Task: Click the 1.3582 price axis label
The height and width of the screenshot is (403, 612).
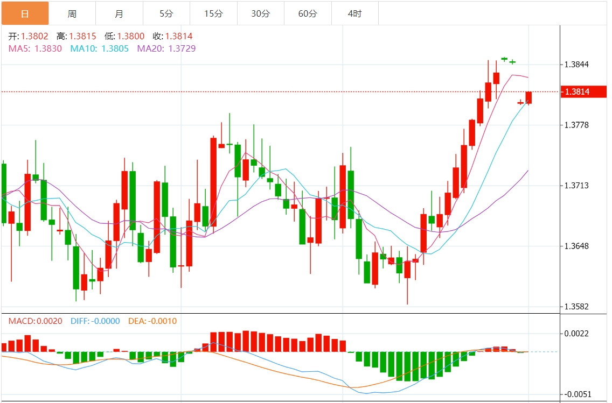Action: point(576,307)
